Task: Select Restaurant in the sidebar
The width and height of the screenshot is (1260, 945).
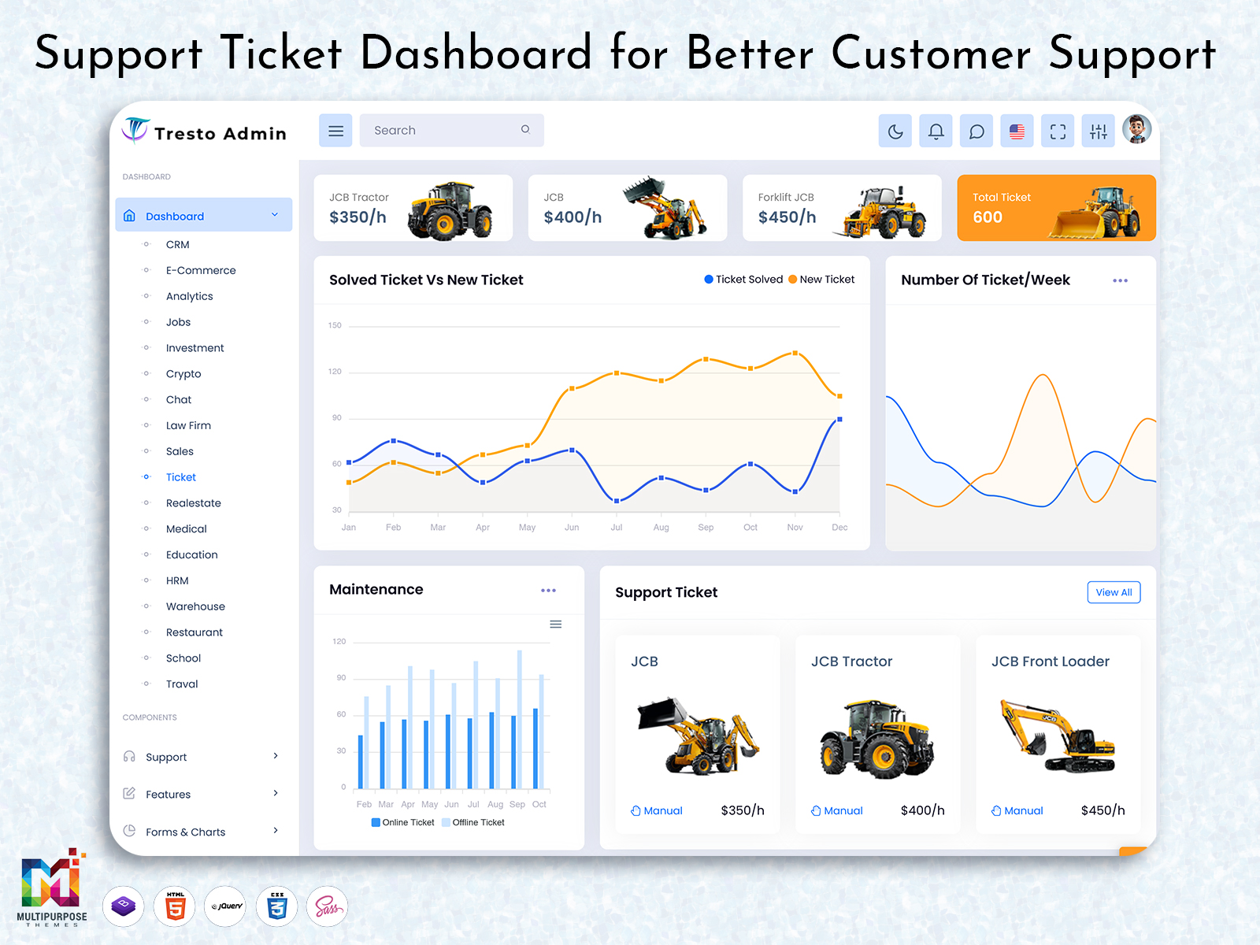Action: [195, 632]
